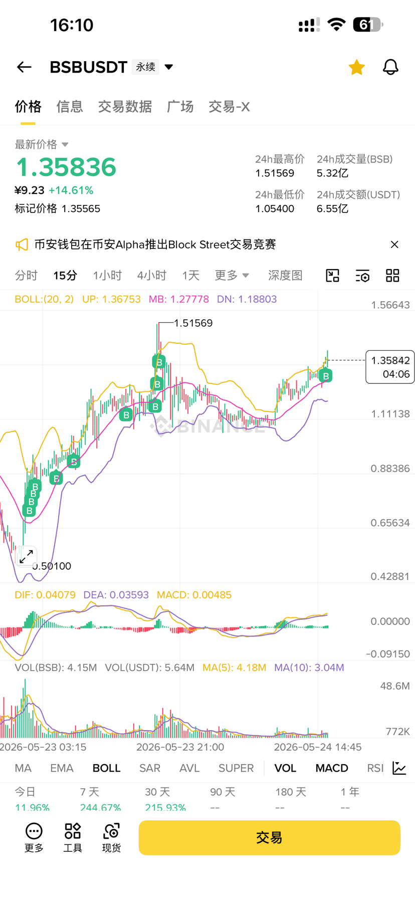Open chart settings icon
The height and width of the screenshot is (898, 415).
point(363,276)
